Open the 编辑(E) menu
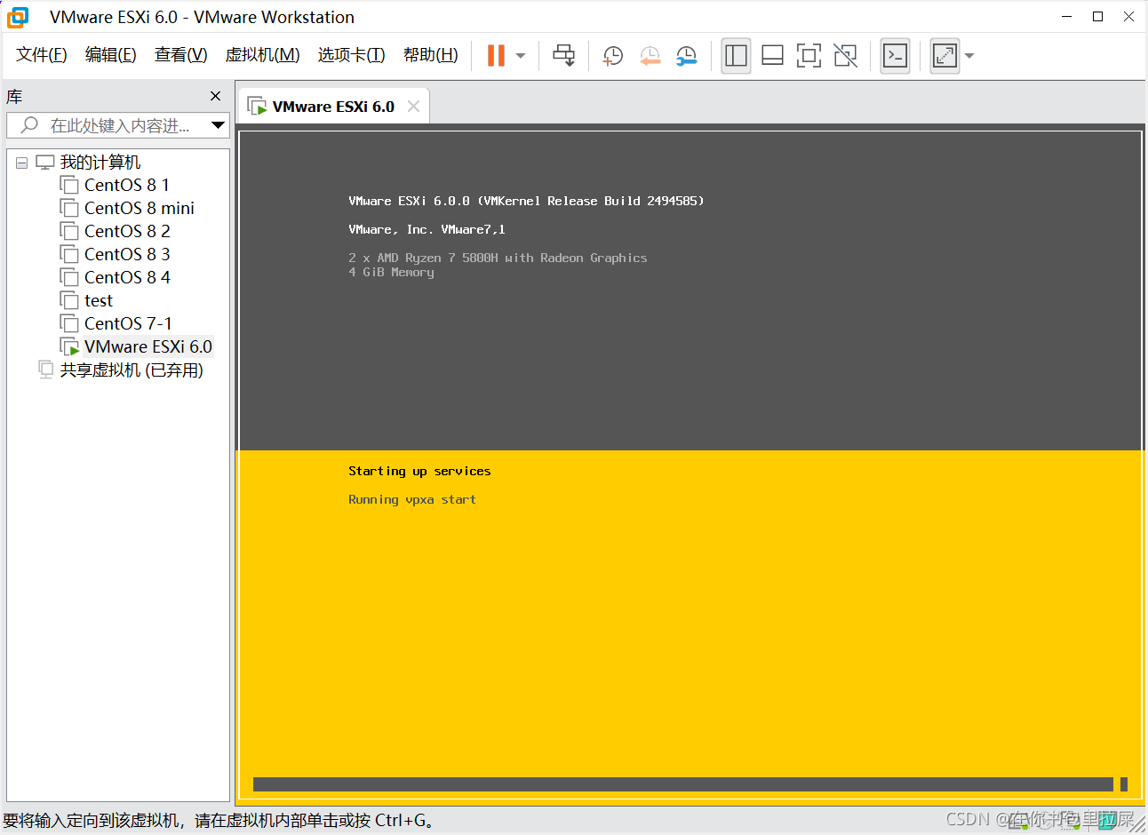This screenshot has height=835, width=1148. tap(110, 55)
